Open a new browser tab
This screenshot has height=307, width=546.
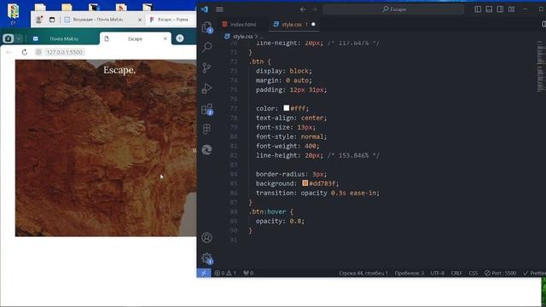pos(180,38)
